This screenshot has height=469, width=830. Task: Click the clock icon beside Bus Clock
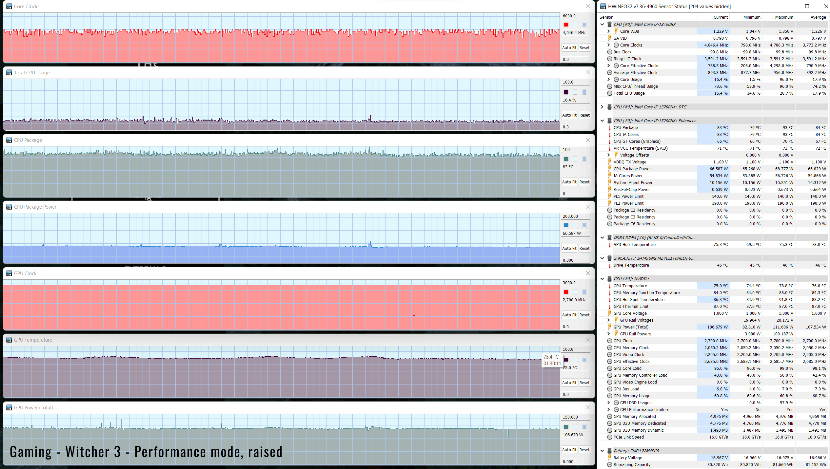pos(610,52)
